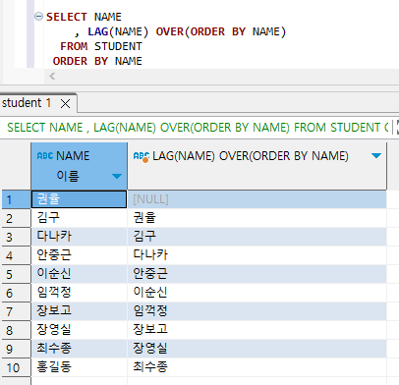Select row number 7 header
The image size is (399, 385).
pyautogui.click(x=17, y=311)
